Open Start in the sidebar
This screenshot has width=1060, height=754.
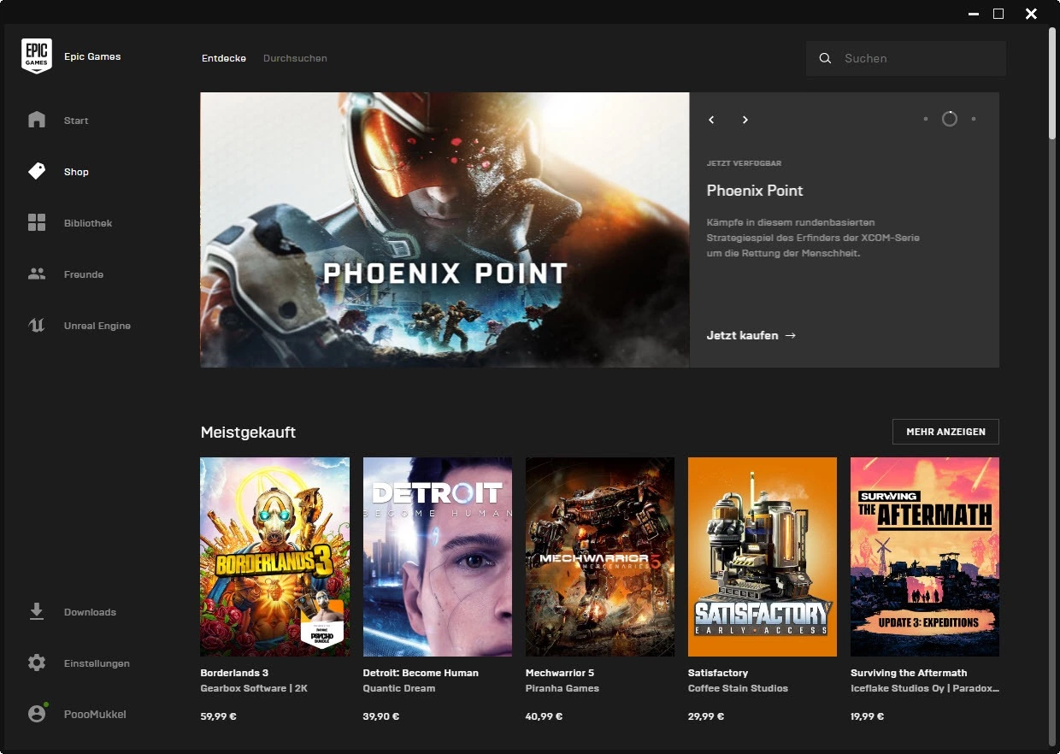[76, 121]
